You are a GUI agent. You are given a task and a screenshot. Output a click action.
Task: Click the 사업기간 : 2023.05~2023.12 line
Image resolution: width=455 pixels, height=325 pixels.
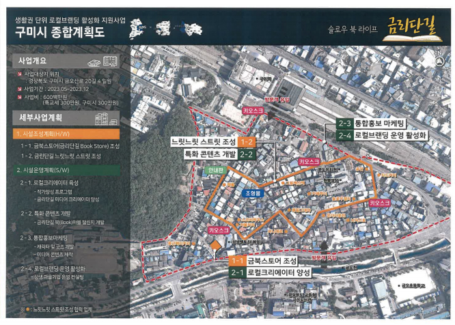click(57, 89)
